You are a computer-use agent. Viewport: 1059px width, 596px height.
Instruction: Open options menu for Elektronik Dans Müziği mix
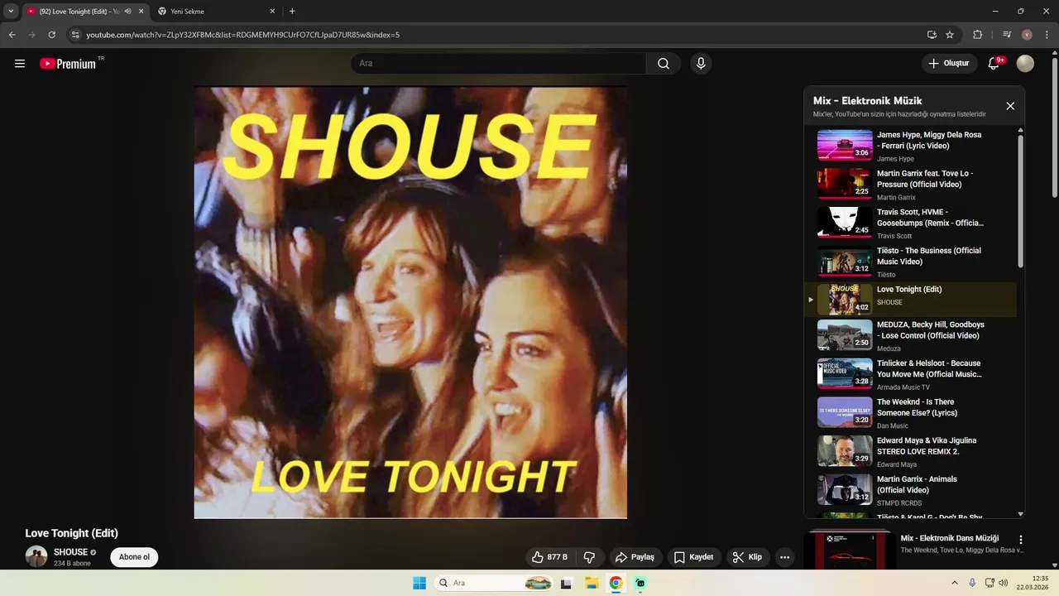click(1021, 539)
